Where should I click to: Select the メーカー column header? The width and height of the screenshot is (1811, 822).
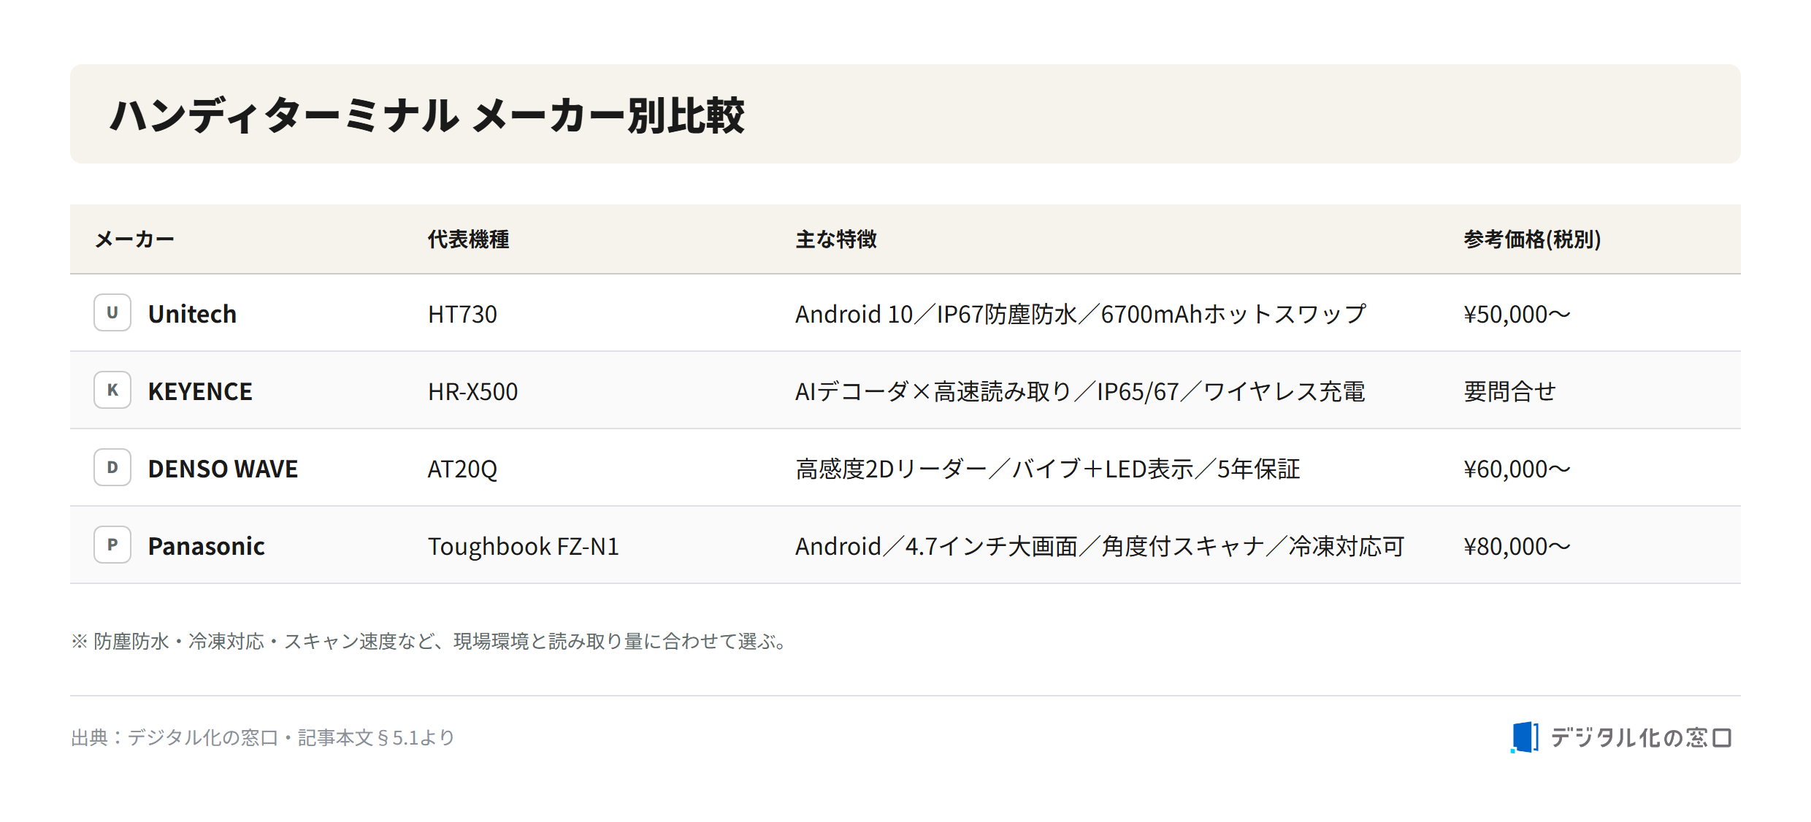(135, 239)
